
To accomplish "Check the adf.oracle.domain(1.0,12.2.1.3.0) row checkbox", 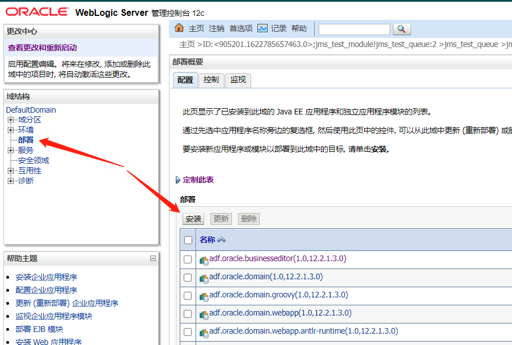I will click(188, 278).
